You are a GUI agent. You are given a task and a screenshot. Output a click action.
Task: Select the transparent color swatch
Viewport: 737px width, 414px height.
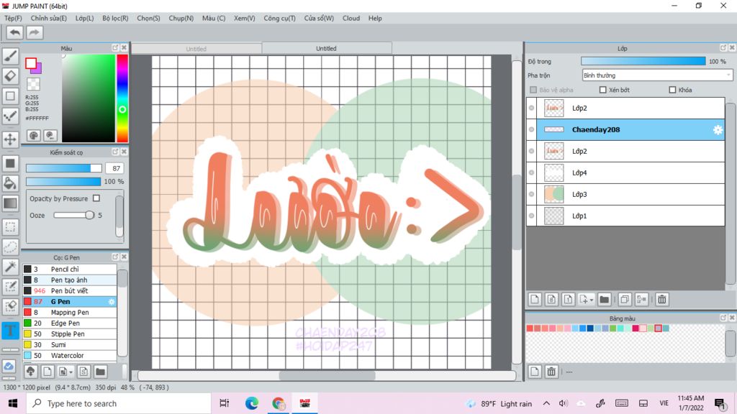coord(33,84)
